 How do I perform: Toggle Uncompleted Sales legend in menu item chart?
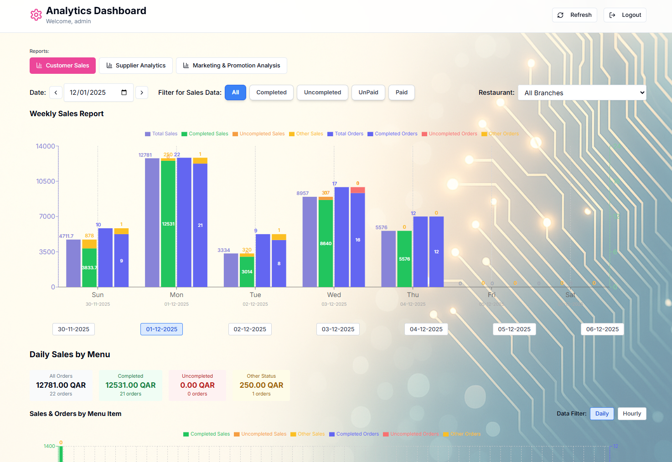tap(260, 434)
